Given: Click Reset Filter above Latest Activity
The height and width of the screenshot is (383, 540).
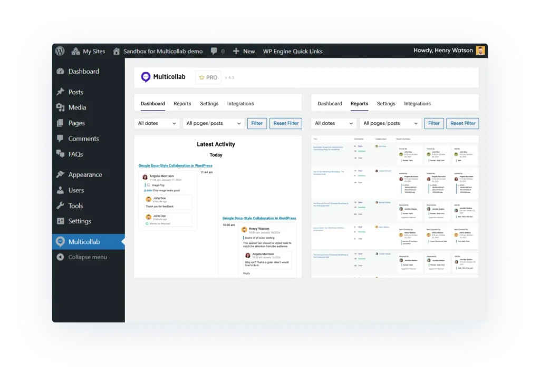Looking at the screenshot, I should [x=286, y=123].
